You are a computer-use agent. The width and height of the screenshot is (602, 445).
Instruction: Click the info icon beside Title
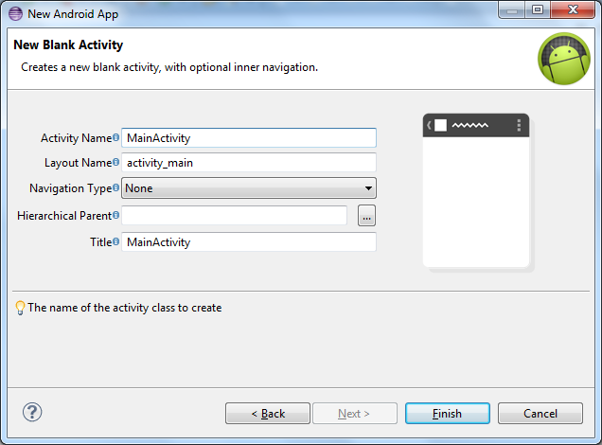pos(116,241)
